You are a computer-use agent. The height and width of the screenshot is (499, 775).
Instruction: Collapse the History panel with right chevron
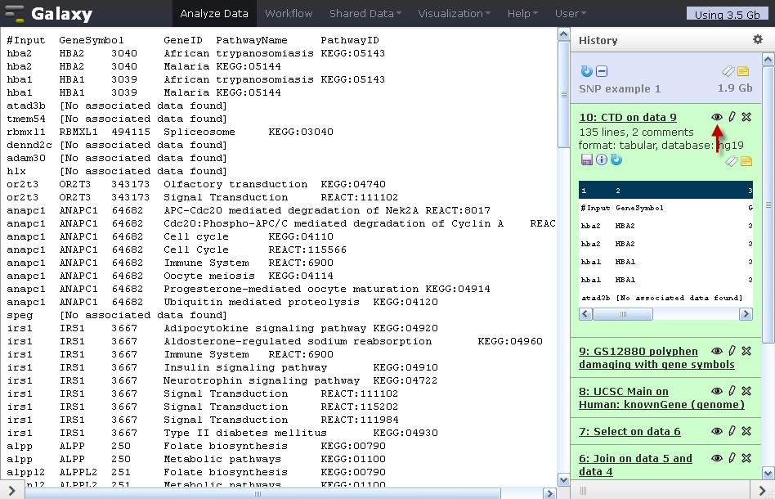pyautogui.click(x=762, y=491)
